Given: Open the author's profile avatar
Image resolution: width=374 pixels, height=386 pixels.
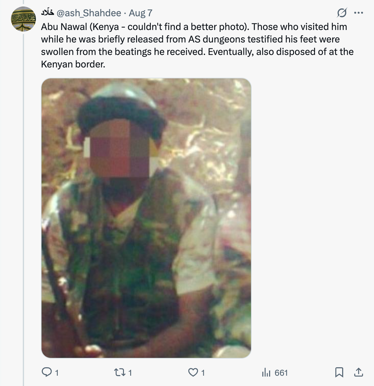Looking at the screenshot, I should point(23,19).
